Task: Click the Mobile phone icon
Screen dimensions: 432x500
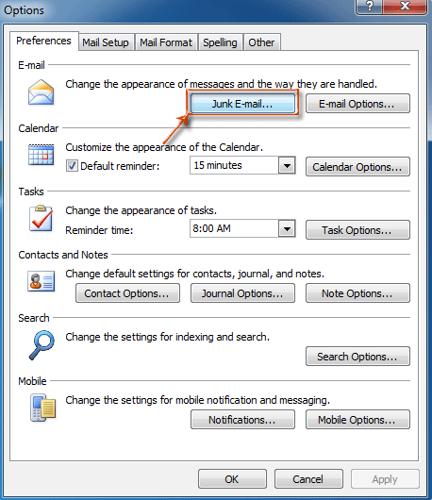Action: coord(42,408)
